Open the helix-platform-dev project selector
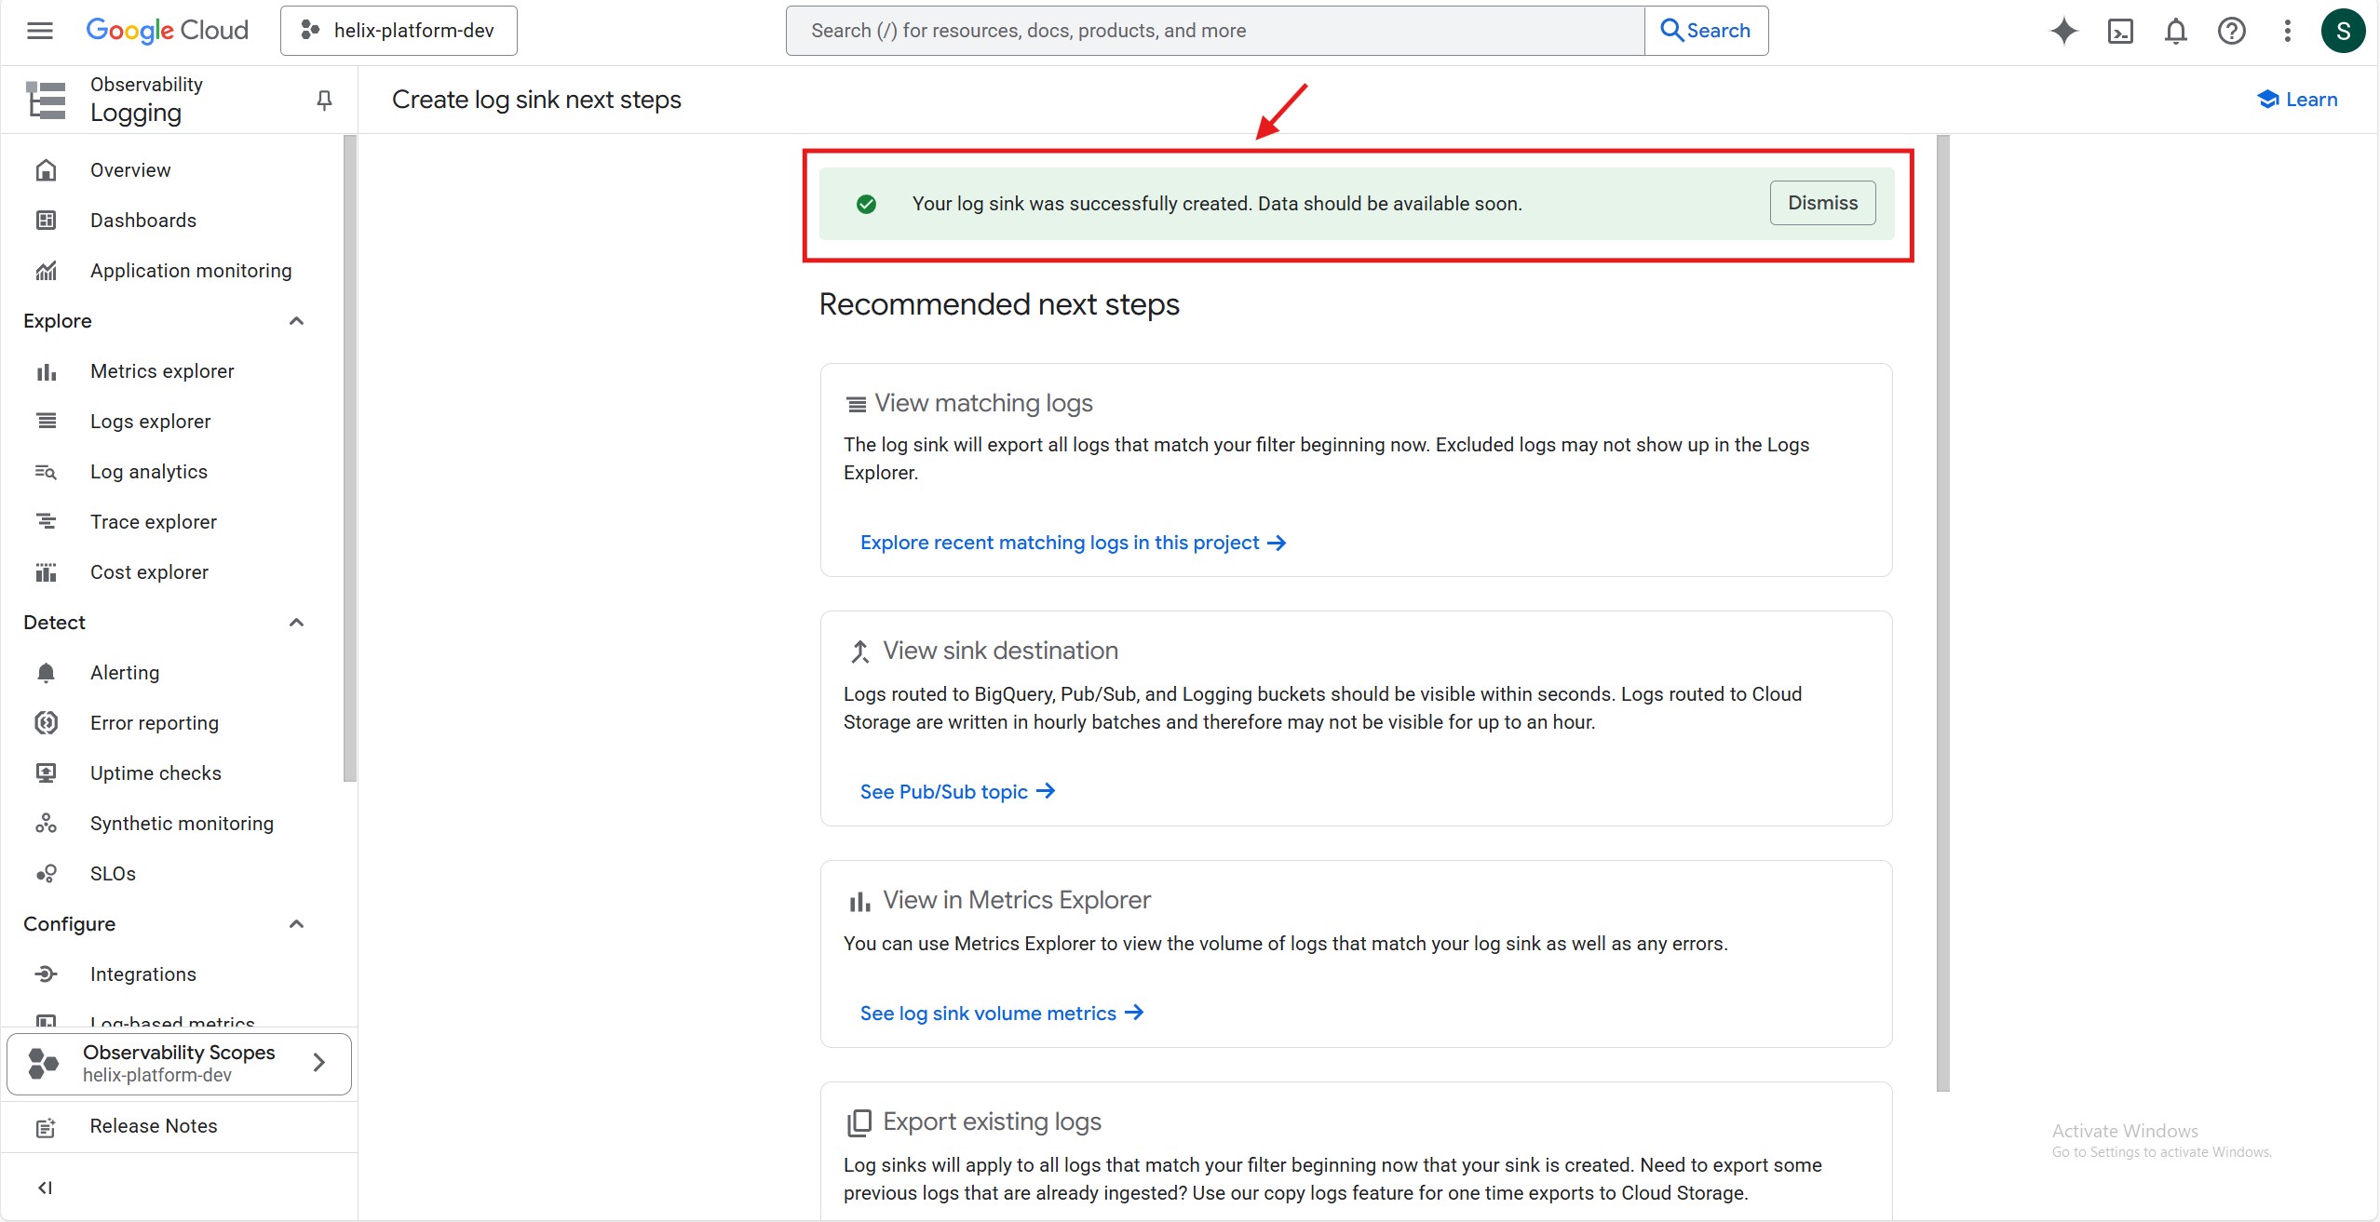 (x=399, y=31)
